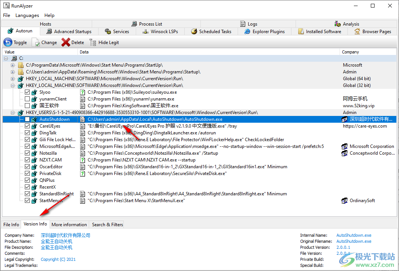This screenshot has height=271, width=399.
Task: Select the Notezilla startup entry row
Action: (48, 153)
